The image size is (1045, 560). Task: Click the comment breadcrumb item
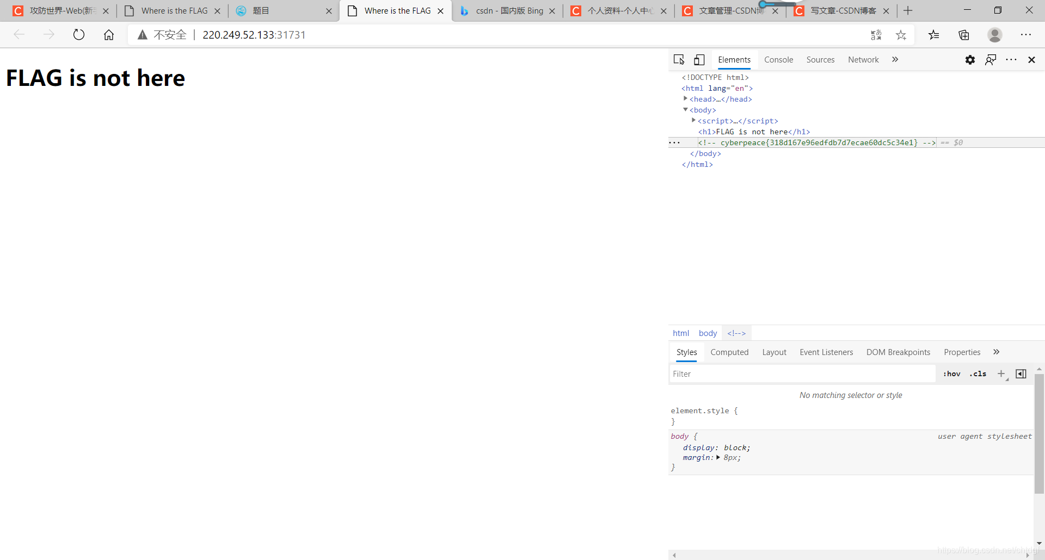(x=736, y=333)
